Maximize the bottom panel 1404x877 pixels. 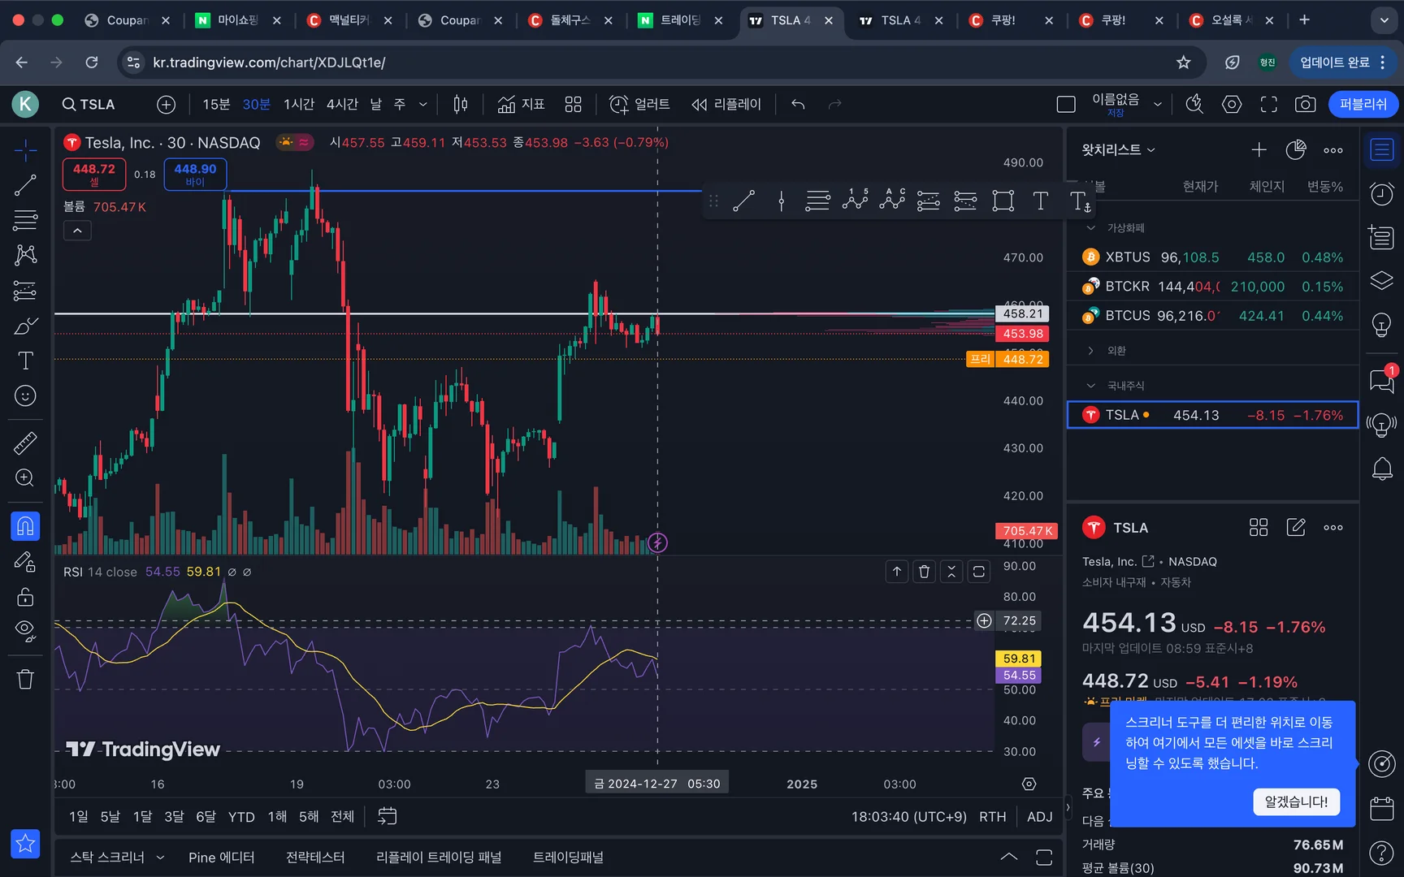click(x=1044, y=858)
